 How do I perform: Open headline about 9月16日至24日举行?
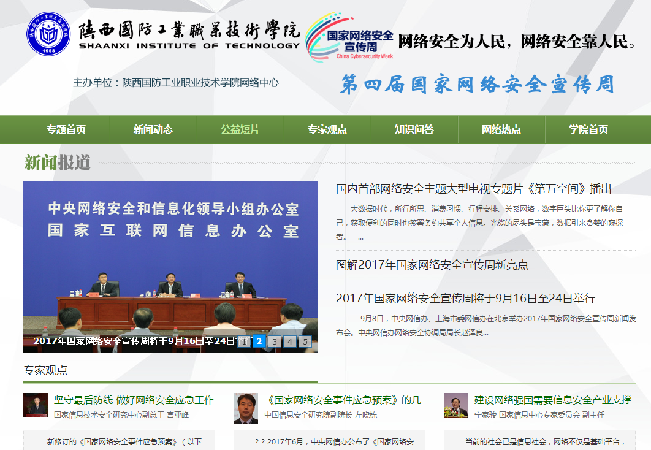coord(465,299)
